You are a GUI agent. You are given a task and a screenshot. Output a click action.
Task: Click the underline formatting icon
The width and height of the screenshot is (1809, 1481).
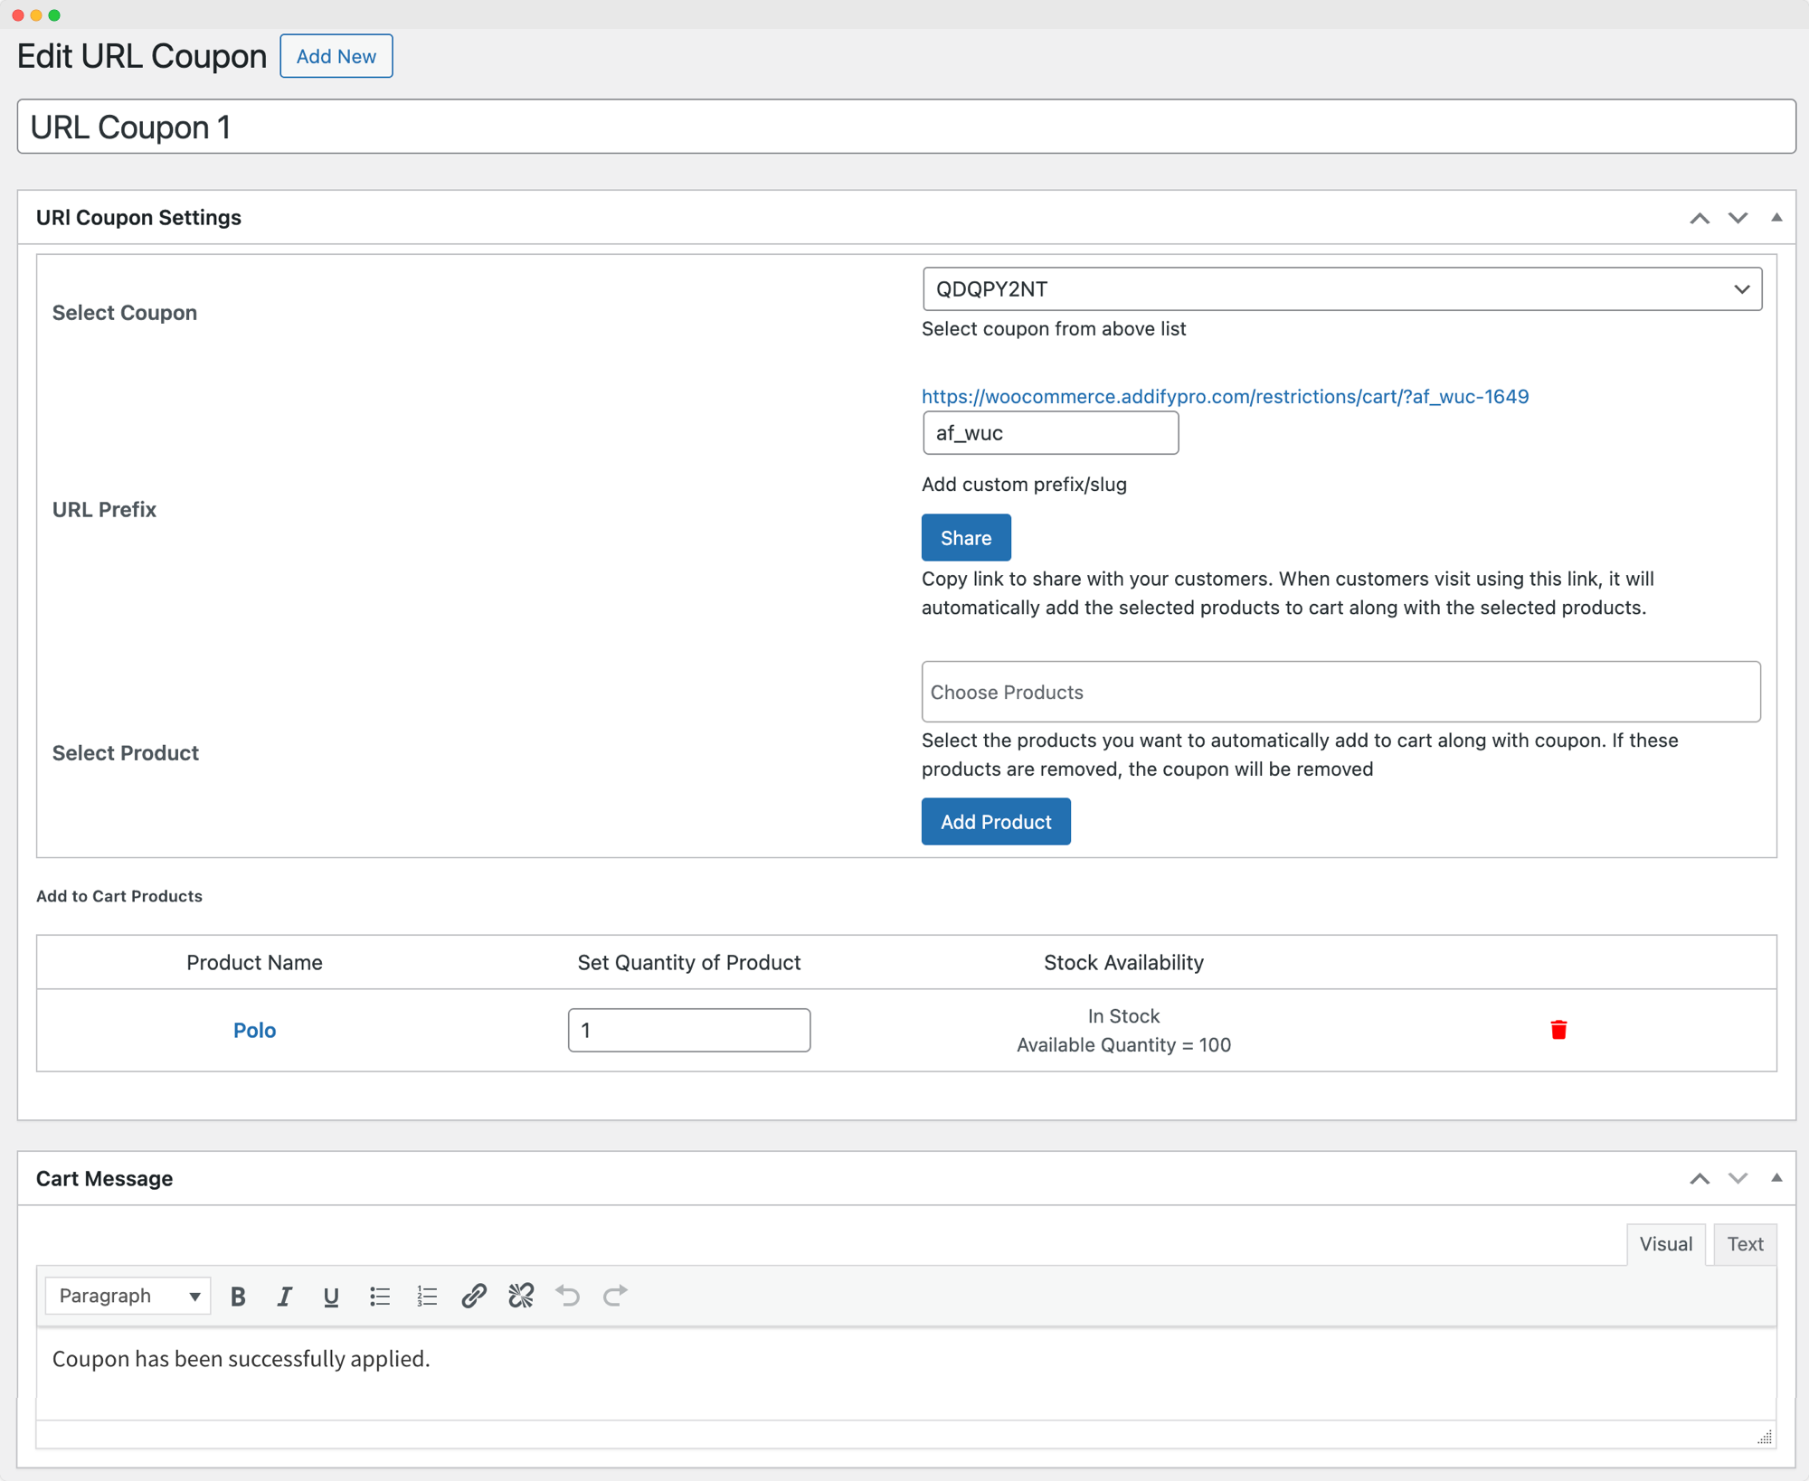click(331, 1297)
